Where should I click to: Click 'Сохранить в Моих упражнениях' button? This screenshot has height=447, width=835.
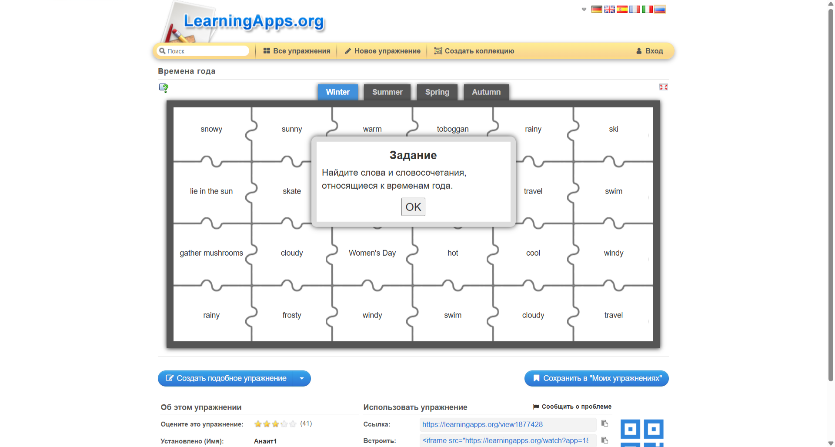pos(596,378)
